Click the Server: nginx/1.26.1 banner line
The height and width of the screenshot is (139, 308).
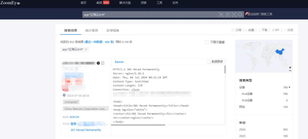[x=128, y=73]
